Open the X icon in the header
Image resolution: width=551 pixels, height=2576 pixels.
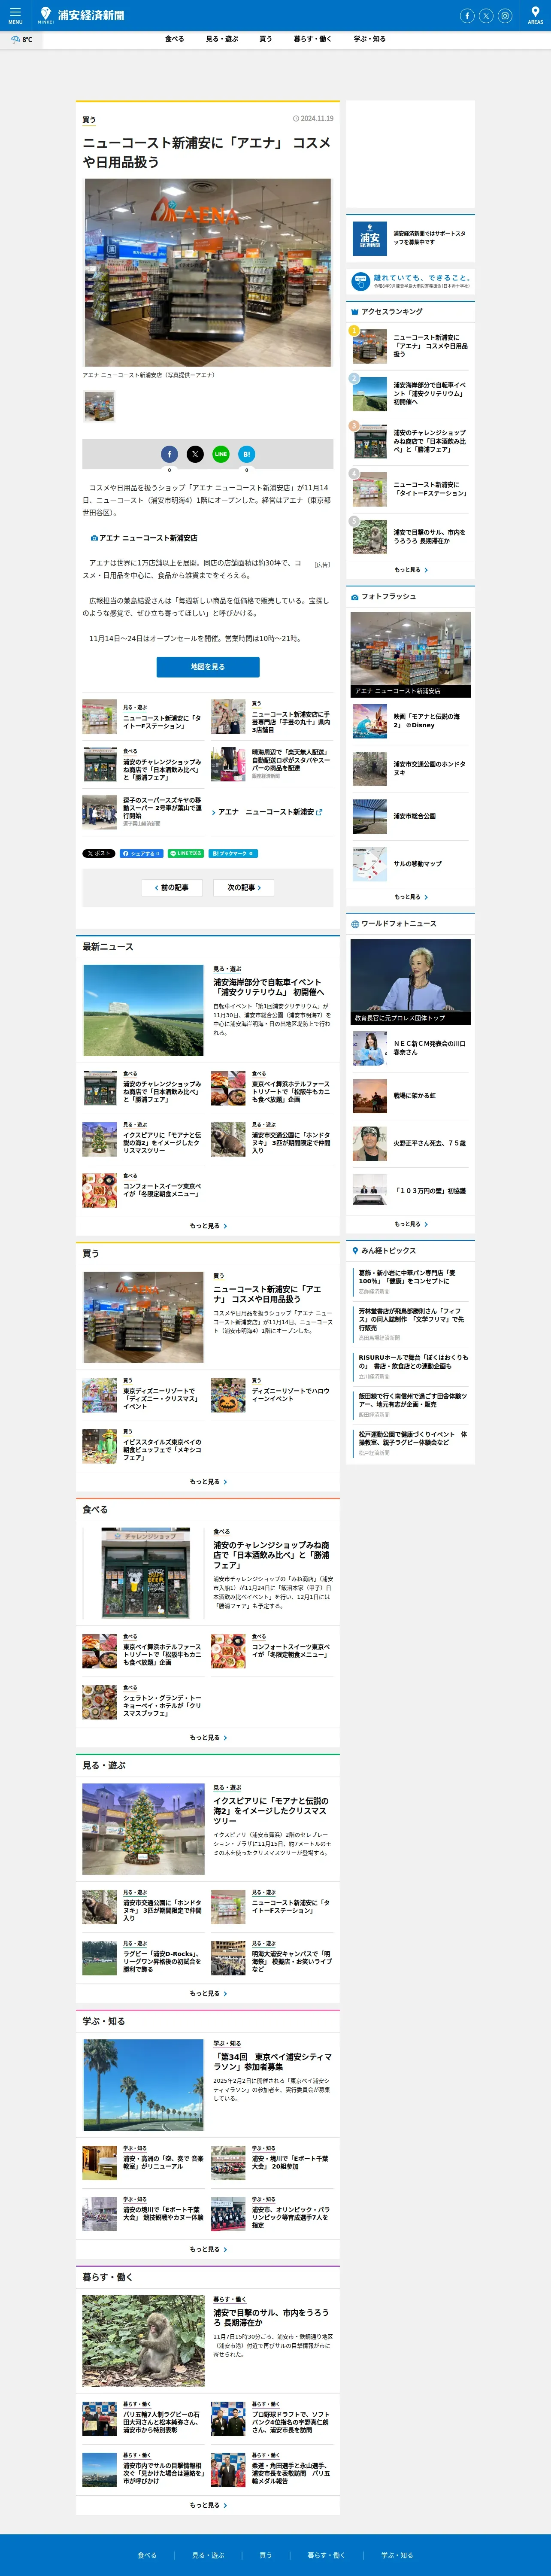[486, 16]
